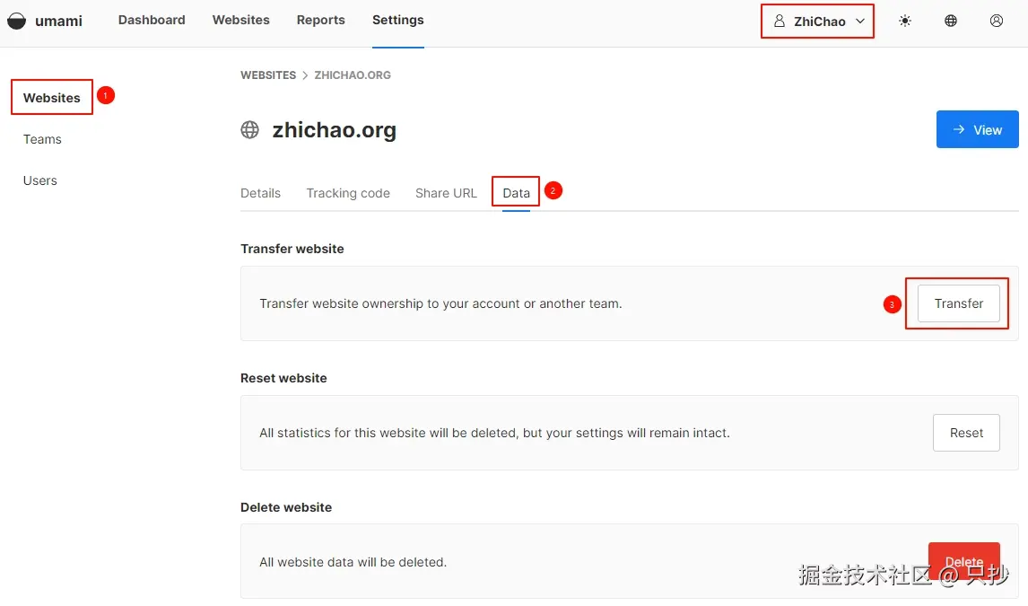Toggle the light/dark theme sun icon

point(905,21)
